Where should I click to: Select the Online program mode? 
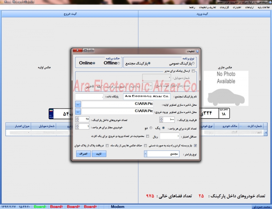pyautogui.click(x=94, y=63)
